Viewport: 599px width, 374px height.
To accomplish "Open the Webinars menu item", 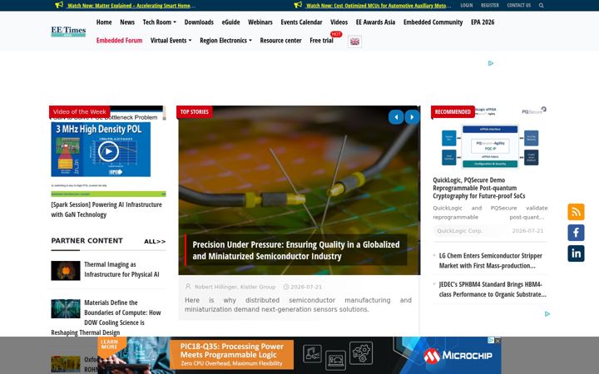I will pyautogui.click(x=260, y=22).
